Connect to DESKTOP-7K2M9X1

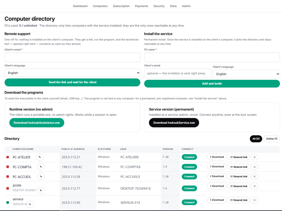[190, 188]
